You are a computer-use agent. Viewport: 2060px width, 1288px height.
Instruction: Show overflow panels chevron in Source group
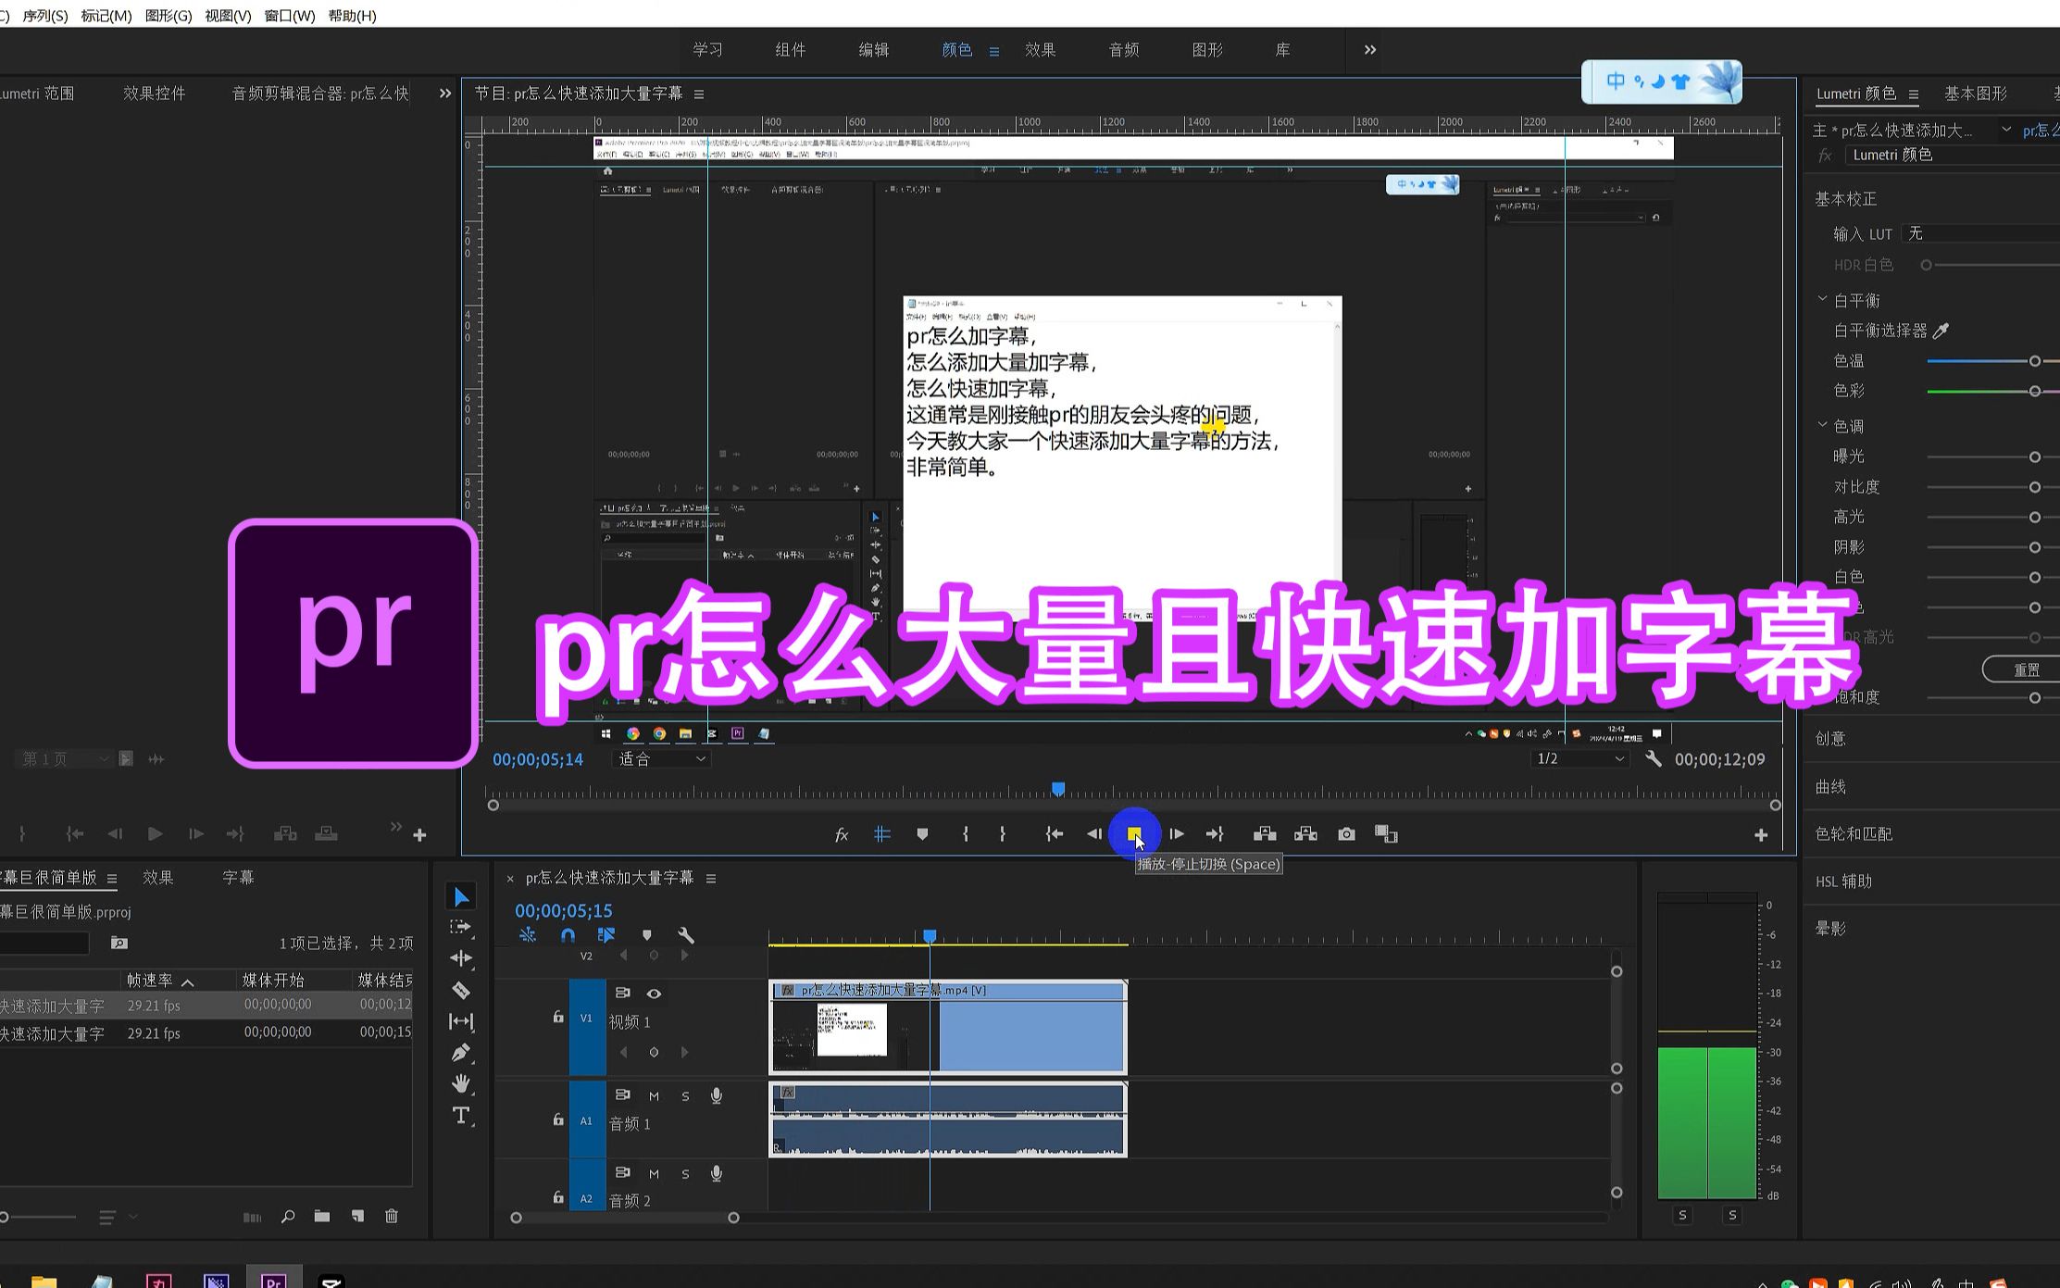[444, 93]
